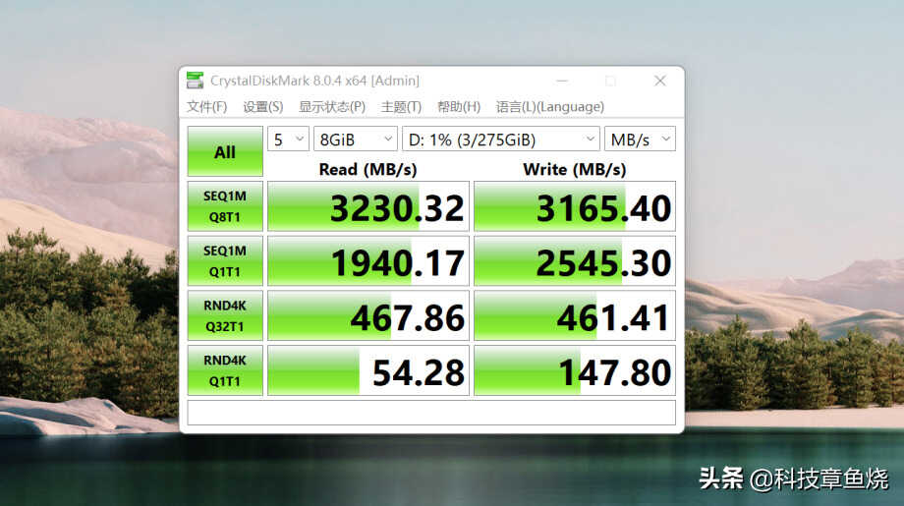Select the 147.80 write result
904x506 pixels.
point(575,370)
